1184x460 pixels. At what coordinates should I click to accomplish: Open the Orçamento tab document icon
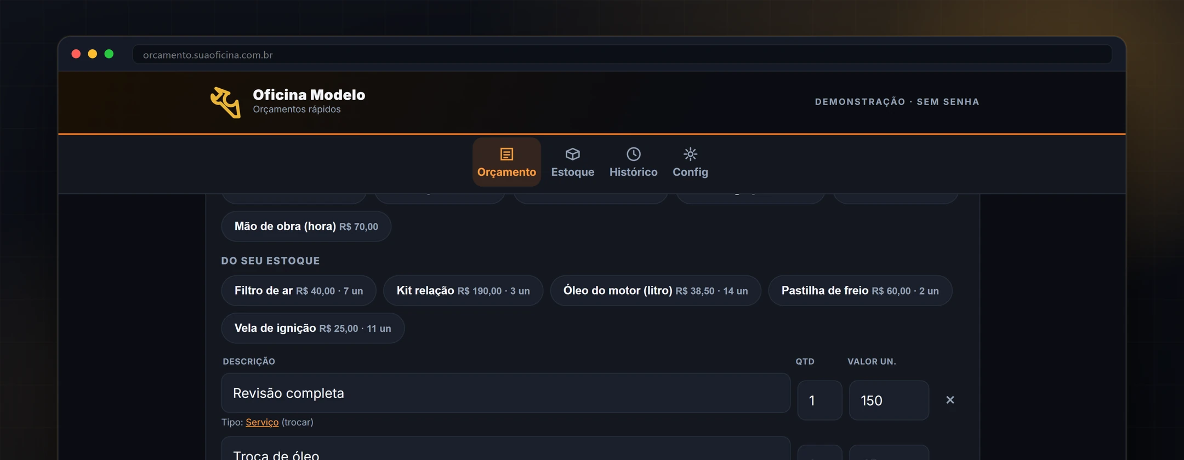[x=506, y=154]
